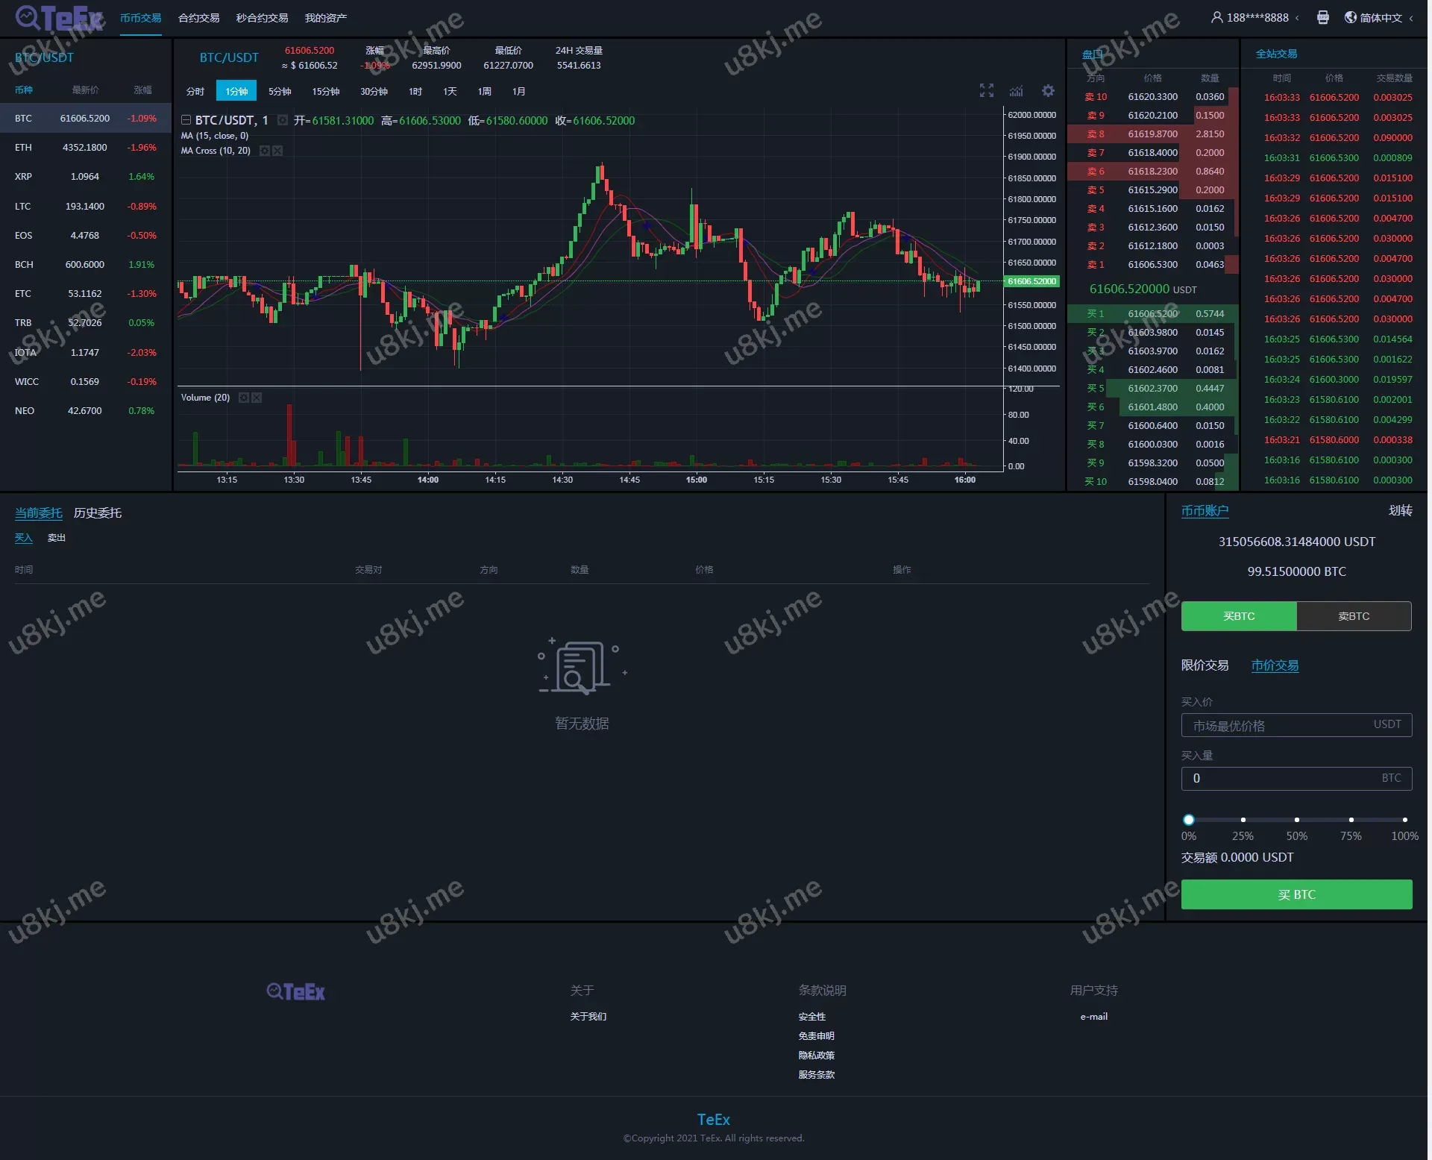Viewport: 1432px width, 1160px height.
Task: Collapse the BTC/USDT chart legend
Action: (186, 120)
